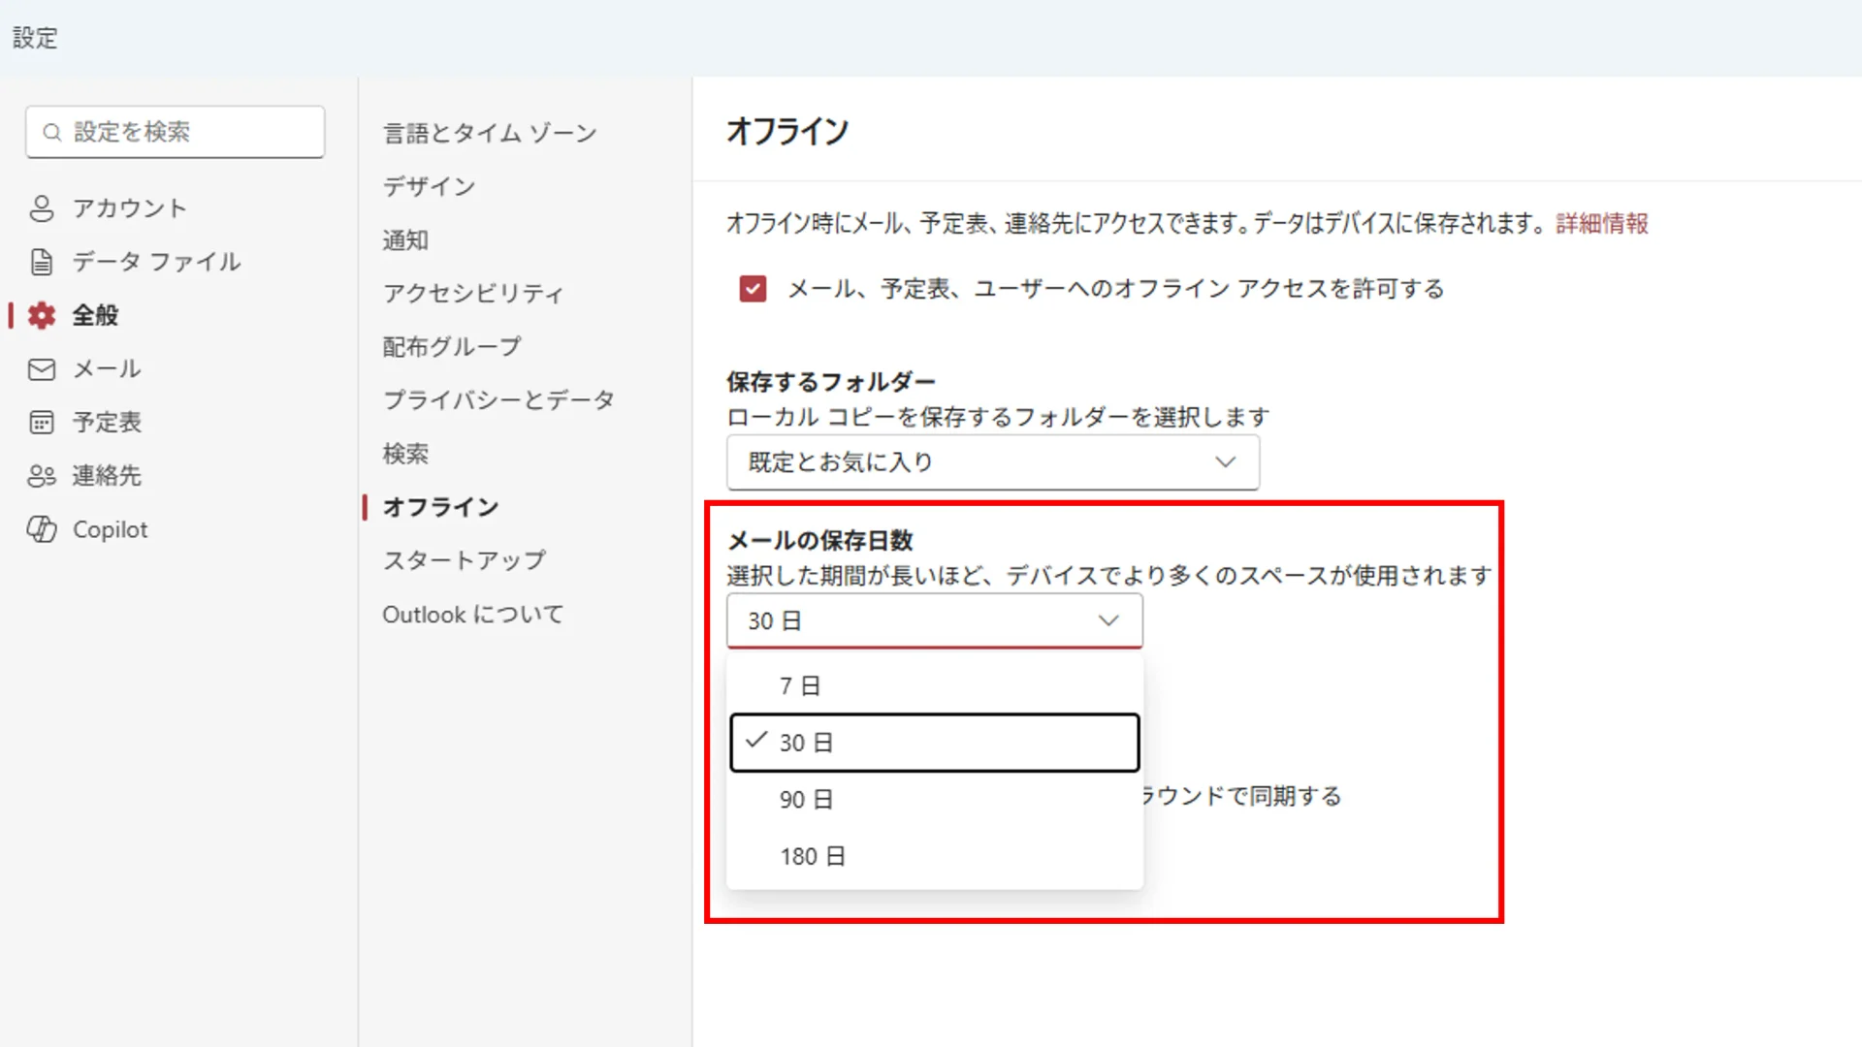The width and height of the screenshot is (1862, 1047).
Task: Click the 連絡先 people icon
Action: point(42,476)
